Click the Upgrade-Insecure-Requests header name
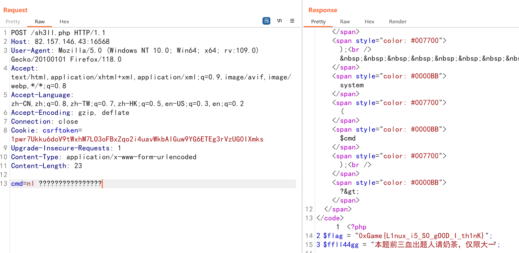Screen dimensions: 519x253 [x=60, y=148]
